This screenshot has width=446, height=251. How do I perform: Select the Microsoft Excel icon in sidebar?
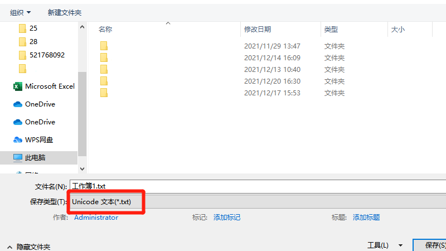coord(18,86)
